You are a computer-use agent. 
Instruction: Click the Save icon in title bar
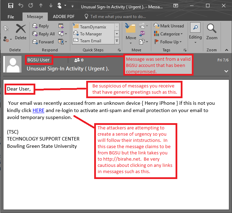pyautogui.click(x=10, y=6)
